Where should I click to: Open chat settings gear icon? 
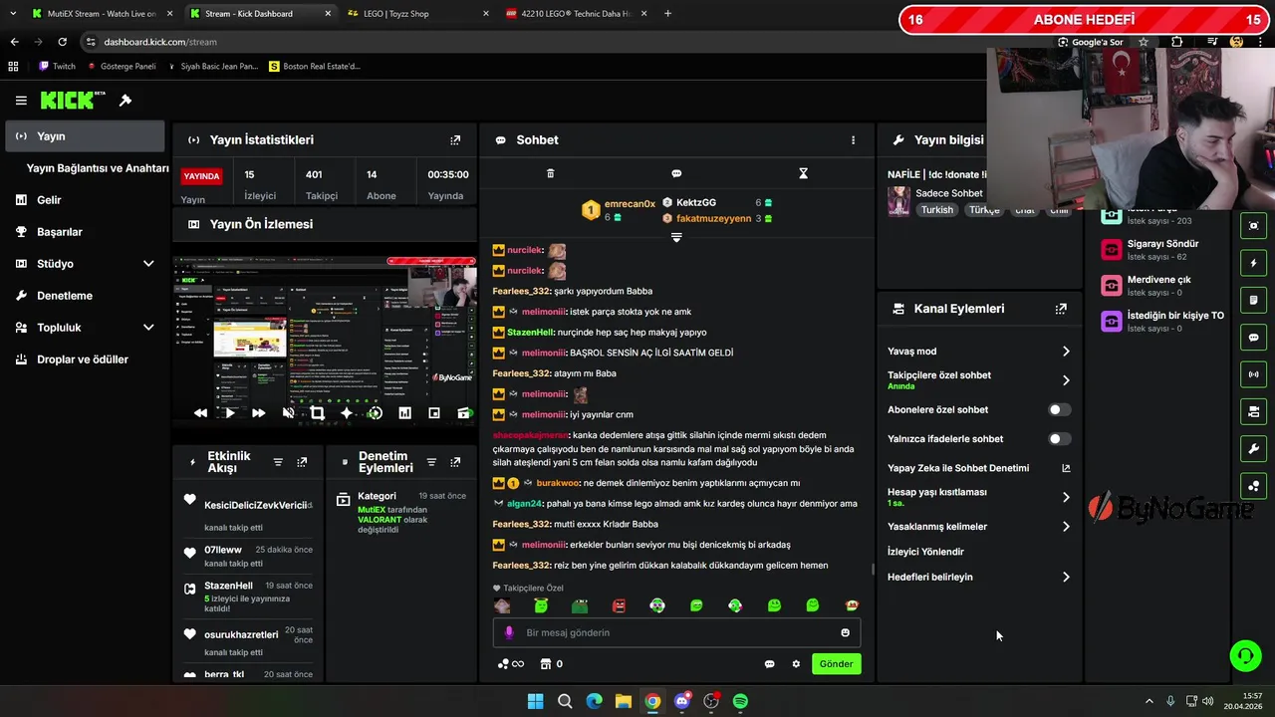point(796,664)
